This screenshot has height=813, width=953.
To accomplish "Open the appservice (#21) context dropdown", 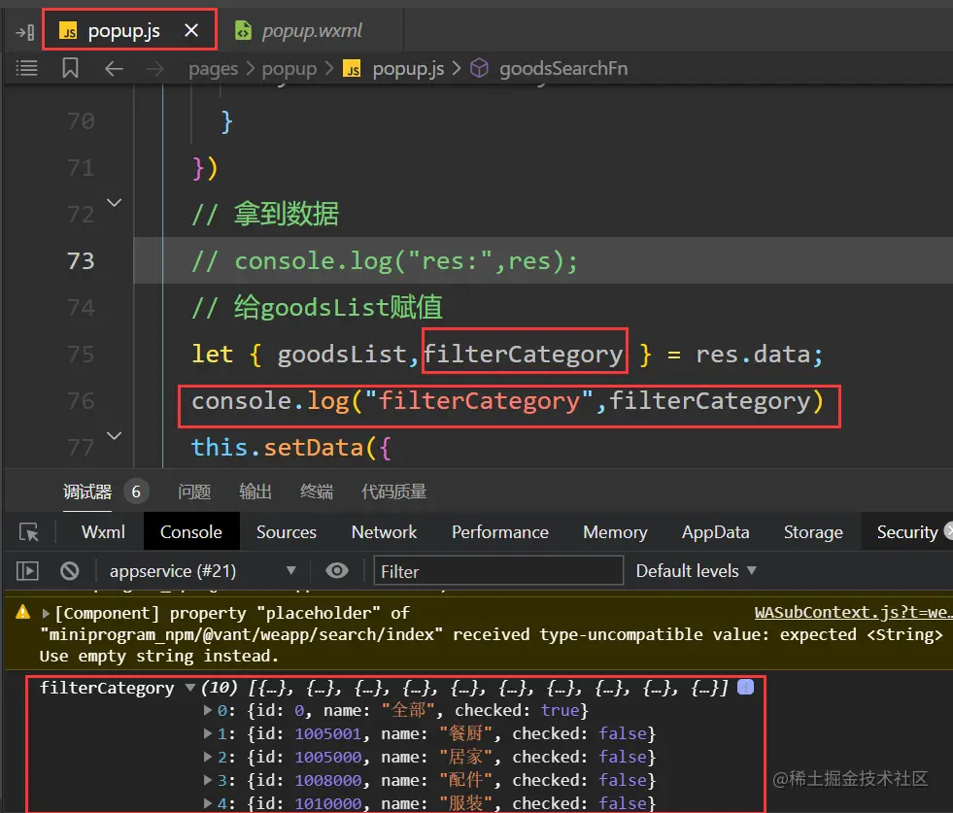I will (202, 571).
